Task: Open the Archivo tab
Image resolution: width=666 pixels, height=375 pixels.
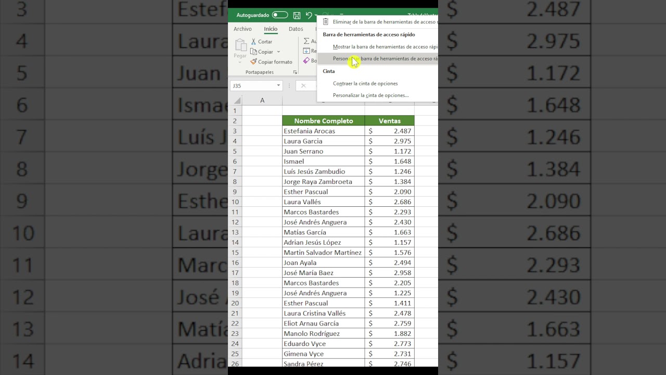Action: pyautogui.click(x=242, y=29)
